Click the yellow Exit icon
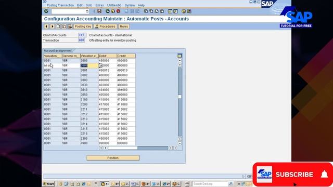 (x=113, y=11)
